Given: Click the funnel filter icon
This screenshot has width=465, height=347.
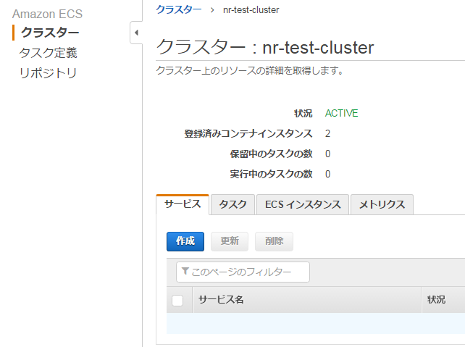Looking at the screenshot, I should (x=185, y=271).
